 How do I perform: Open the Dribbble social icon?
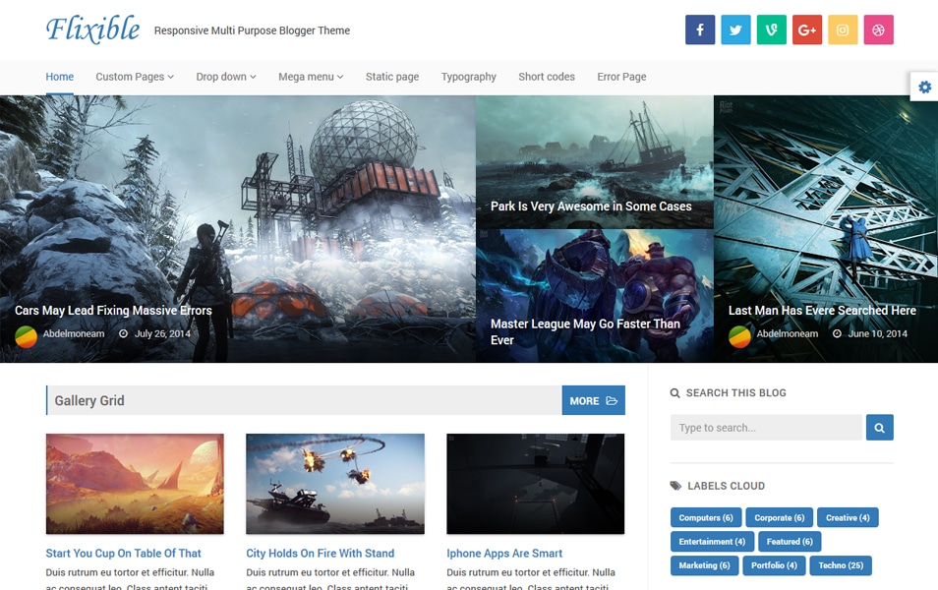click(x=878, y=29)
